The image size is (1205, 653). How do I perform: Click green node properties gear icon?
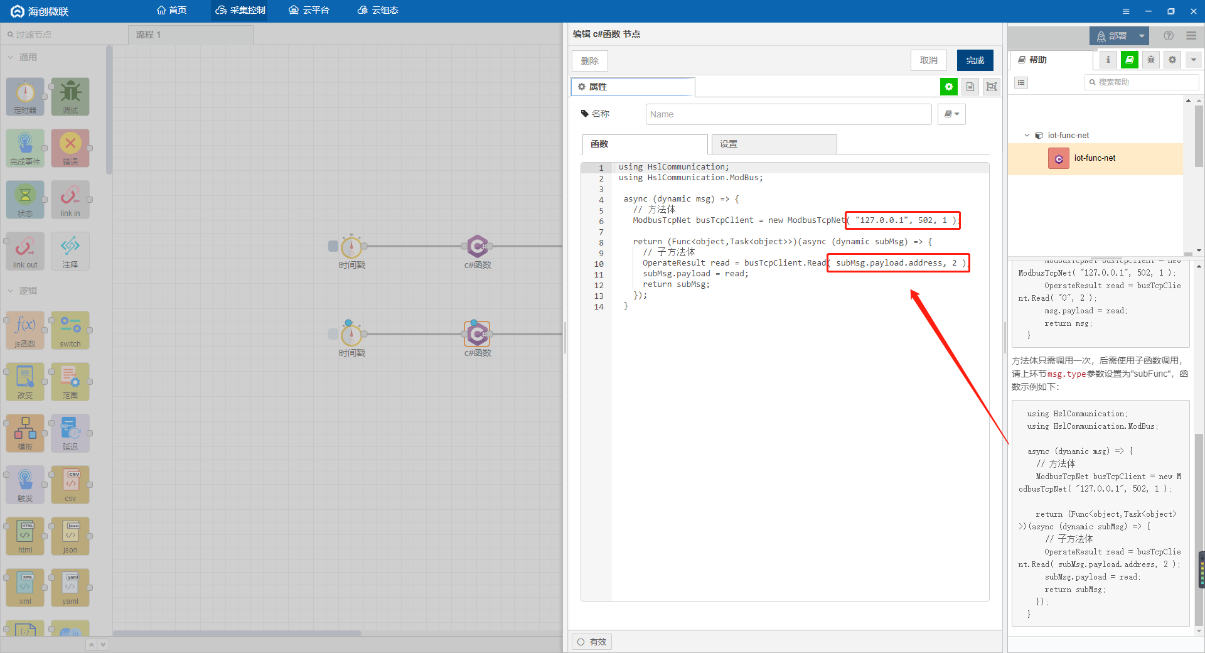(949, 87)
